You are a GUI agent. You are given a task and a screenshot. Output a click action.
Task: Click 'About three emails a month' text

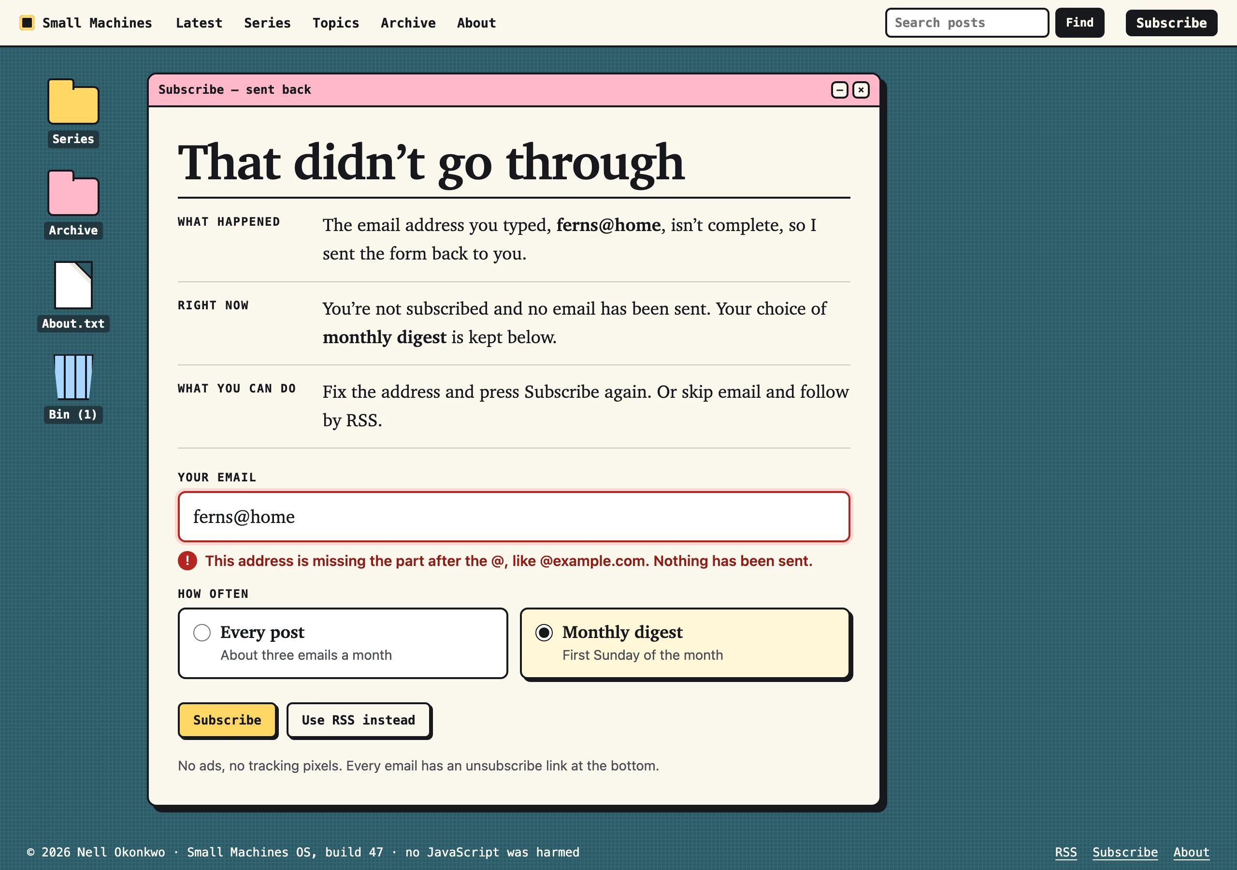306,655
